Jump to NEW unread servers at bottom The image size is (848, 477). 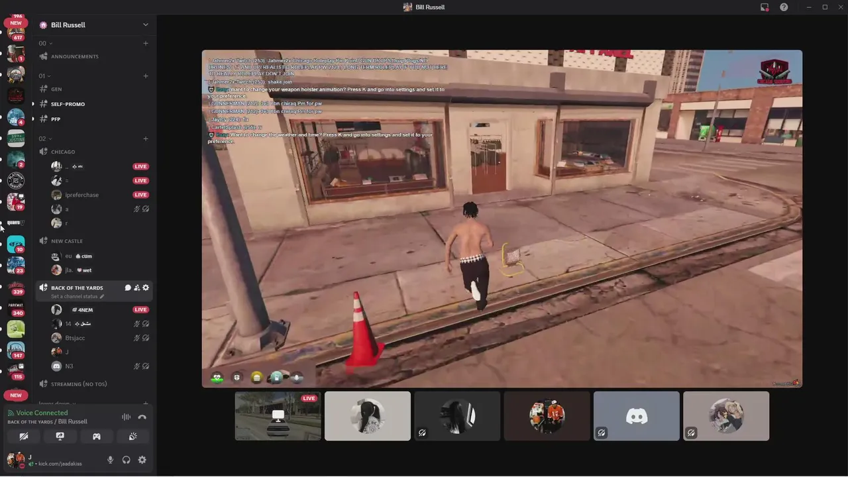coord(16,395)
